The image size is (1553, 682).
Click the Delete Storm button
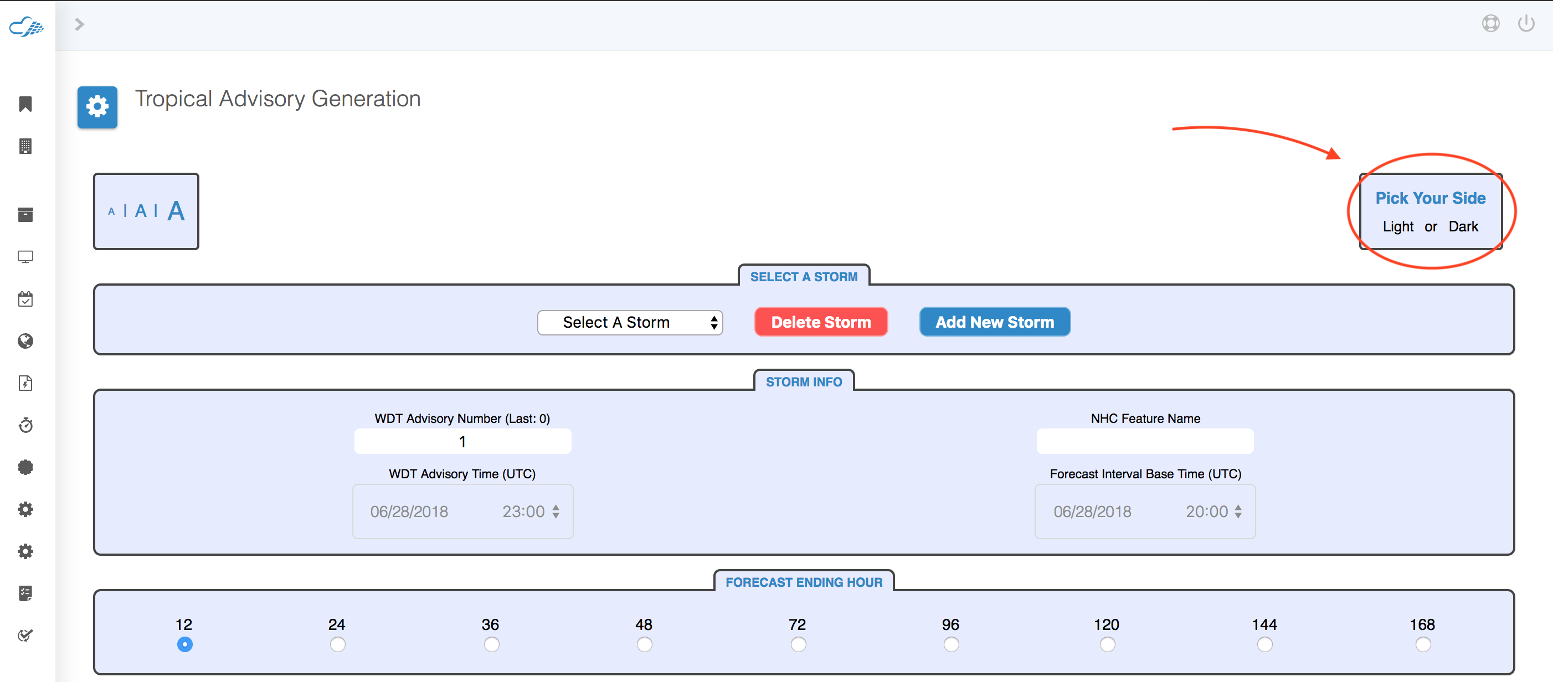tap(820, 321)
